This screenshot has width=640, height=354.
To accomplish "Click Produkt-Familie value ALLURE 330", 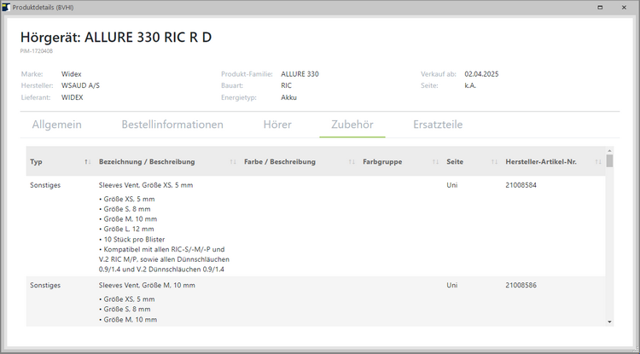I will [x=300, y=74].
